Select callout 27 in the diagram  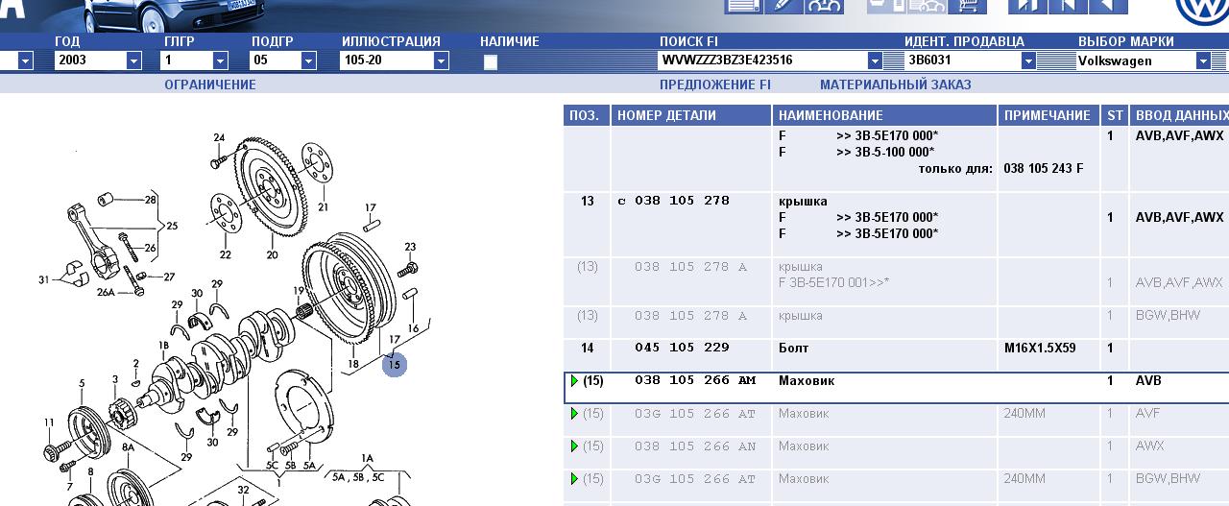pos(169,277)
